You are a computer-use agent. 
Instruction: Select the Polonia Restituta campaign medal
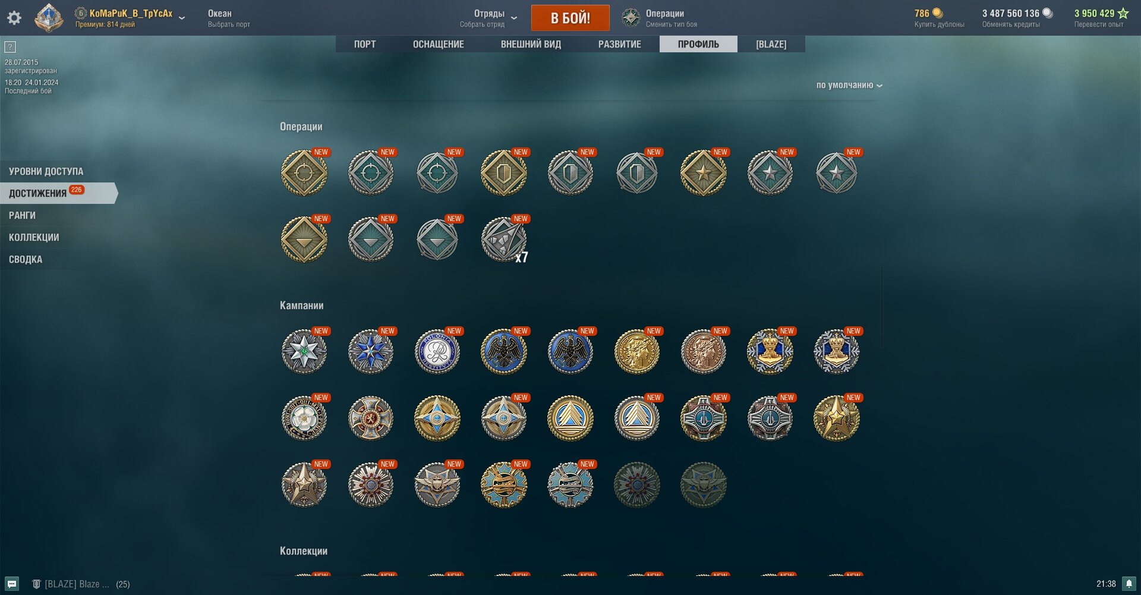pos(437,351)
